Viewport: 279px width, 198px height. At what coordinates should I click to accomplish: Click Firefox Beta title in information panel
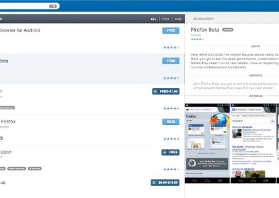pyautogui.click(x=205, y=30)
